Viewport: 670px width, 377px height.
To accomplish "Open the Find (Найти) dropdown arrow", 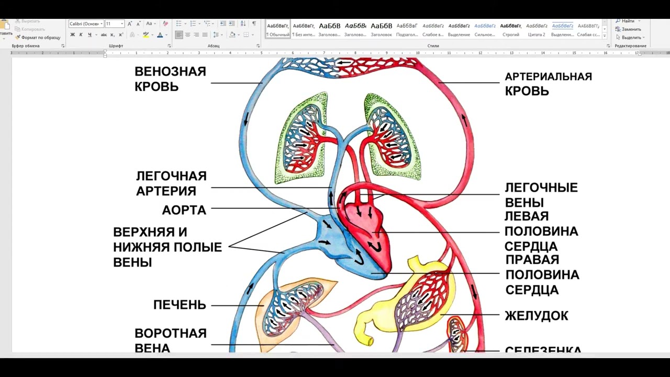I will (639, 21).
